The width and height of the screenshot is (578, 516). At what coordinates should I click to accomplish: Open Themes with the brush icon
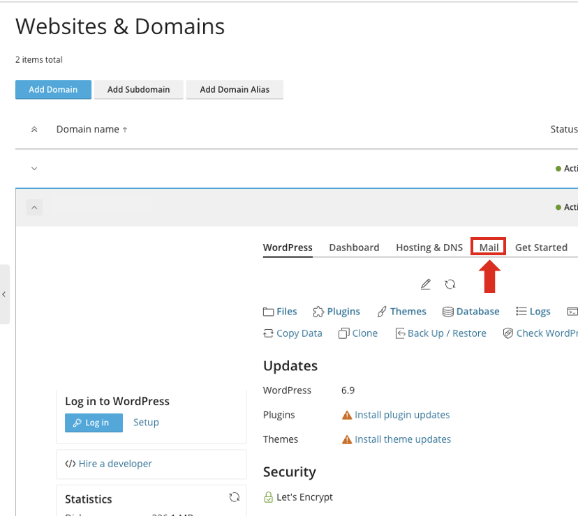click(x=401, y=312)
